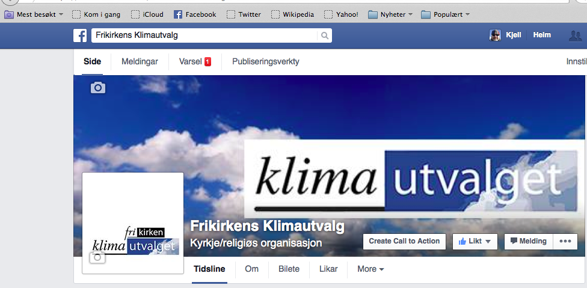Select the Tidsline tab

click(x=209, y=269)
